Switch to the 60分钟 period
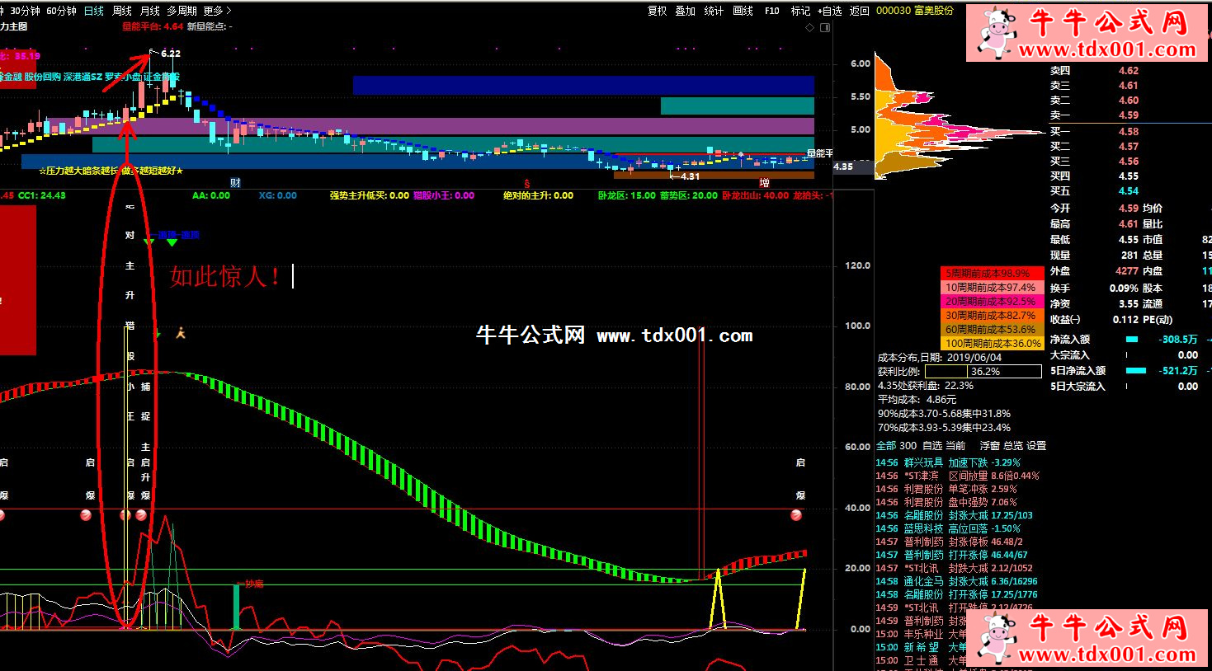The image size is (1212, 671). pos(61,11)
